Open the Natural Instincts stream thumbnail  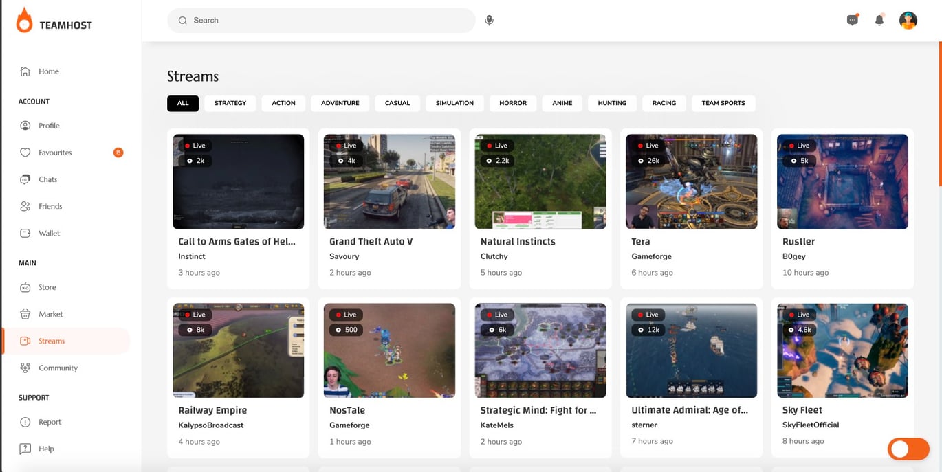540,181
